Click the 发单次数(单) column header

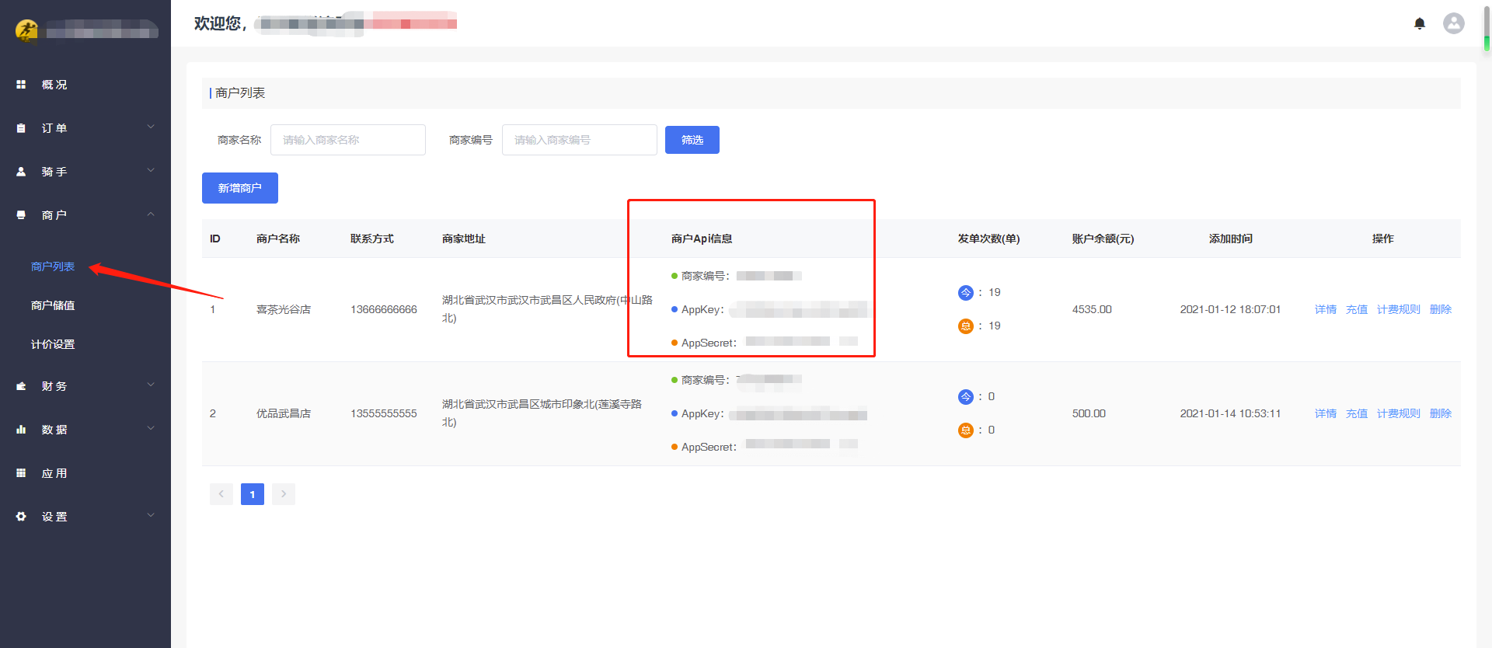(x=988, y=239)
